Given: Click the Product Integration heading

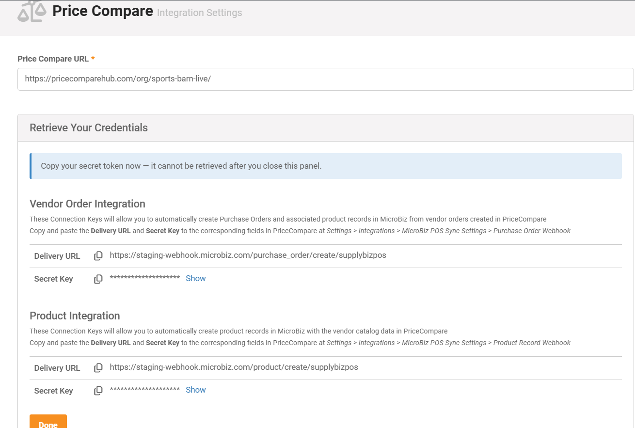Looking at the screenshot, I should (75, 316).
